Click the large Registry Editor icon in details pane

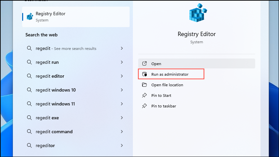pos(198,13)
